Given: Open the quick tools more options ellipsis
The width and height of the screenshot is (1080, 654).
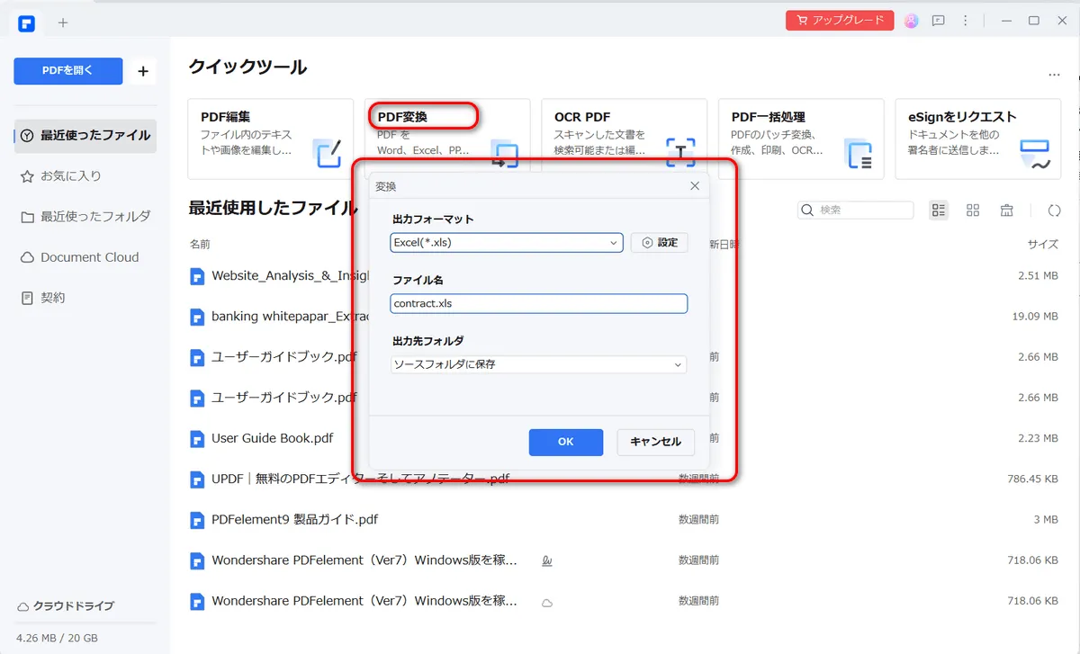Looking at the screenshot, I should (x=1054, y=76).
